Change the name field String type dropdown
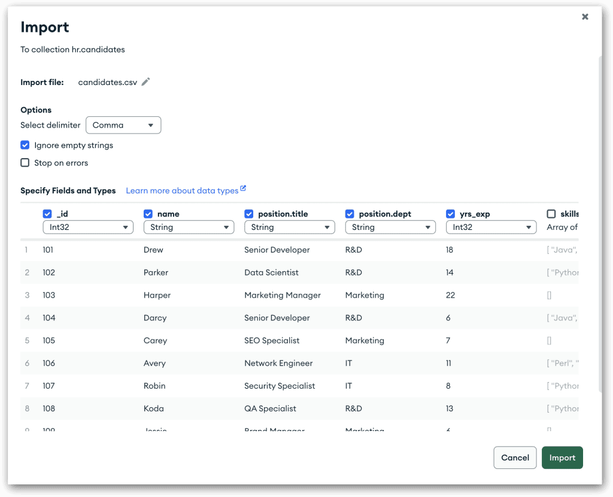 click(189, 227)
